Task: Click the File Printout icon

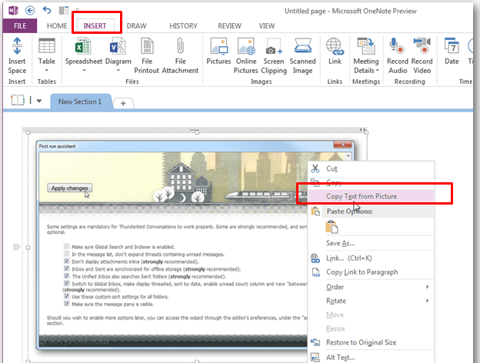Action: click(147, 46)
